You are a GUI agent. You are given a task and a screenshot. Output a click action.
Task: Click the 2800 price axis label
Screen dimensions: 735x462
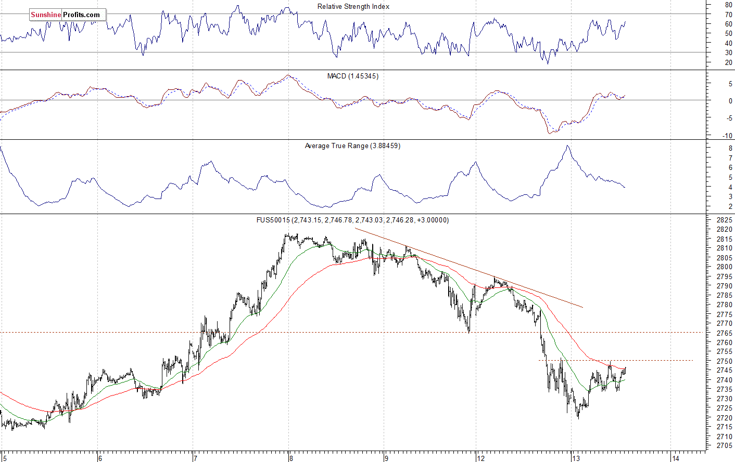pyautogui.click(x=725, y=268)
